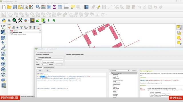Image resolution: width=183 pixels, height=102 pixels.
Task: Open the Вектор menu
Action: pos(33,3)
